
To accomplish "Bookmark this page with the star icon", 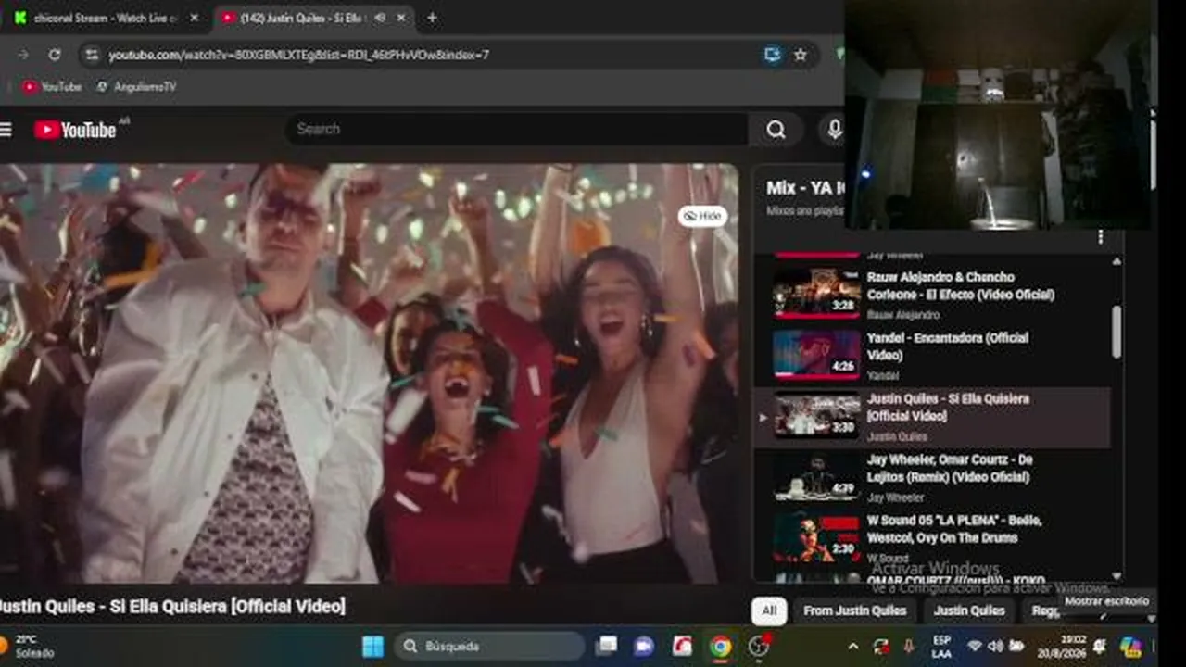I will [801, 55].
